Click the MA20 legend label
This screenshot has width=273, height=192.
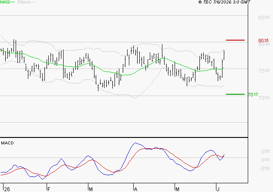5,2
